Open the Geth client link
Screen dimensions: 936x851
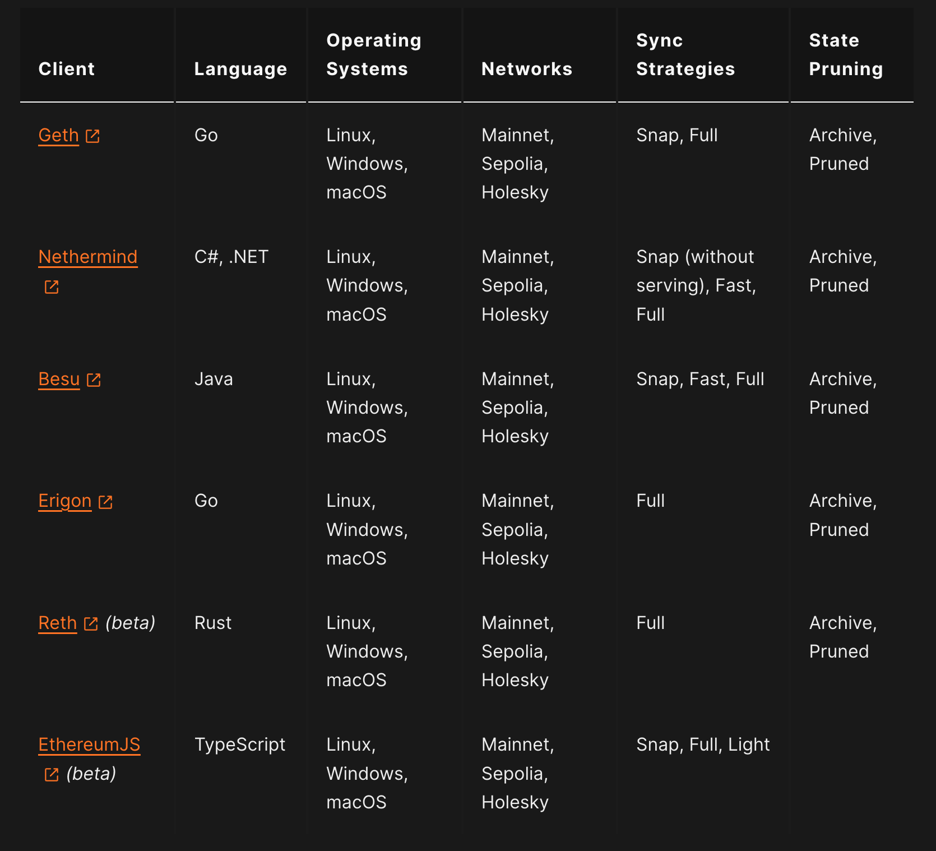click(x=58, y=135)
